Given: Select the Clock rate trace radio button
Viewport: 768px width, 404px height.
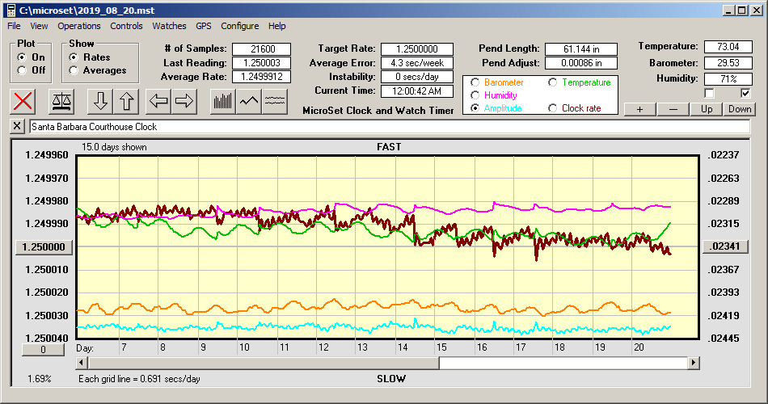Looking at the screenshot, I should click(552, 108).
